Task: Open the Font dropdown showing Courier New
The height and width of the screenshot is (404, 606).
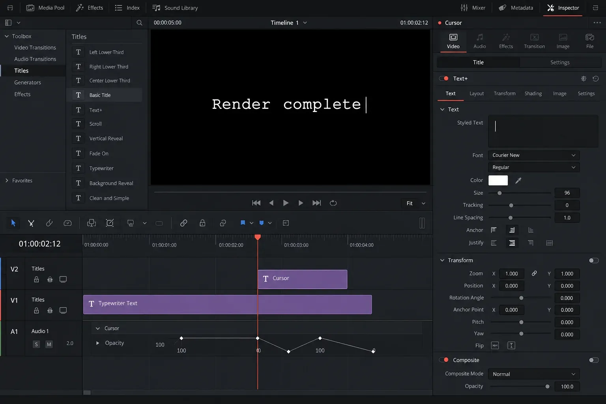Action: pyautogui.click(x=534, y=155)
